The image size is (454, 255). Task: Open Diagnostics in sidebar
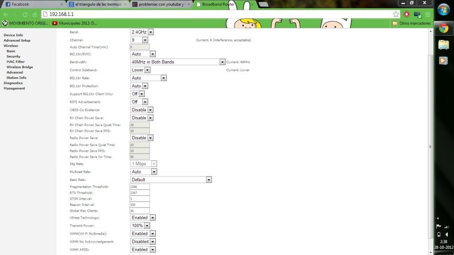tap(13, 83)
